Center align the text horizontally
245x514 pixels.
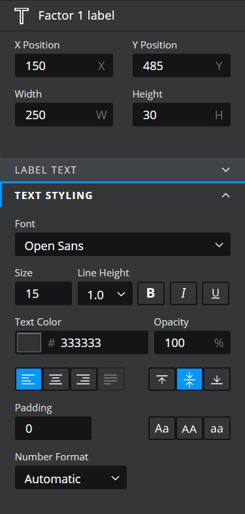pos(56,379)
